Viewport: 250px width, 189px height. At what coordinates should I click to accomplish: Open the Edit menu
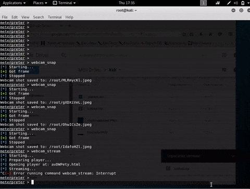point(15,17)
